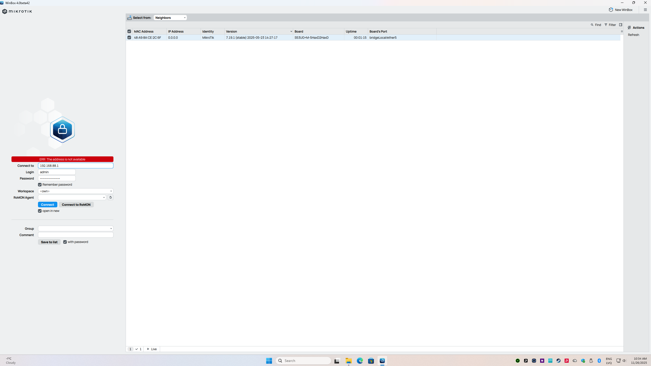
Task: Expand the Group dropdown
Action: [75, 228]
